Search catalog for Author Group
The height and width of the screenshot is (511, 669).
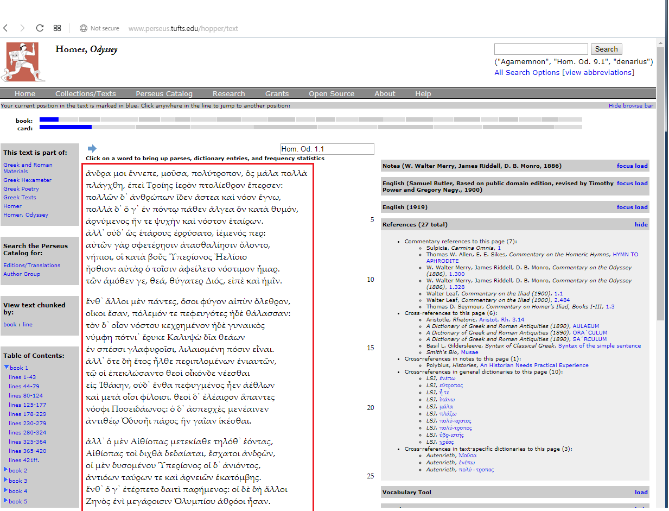point(22,274)
